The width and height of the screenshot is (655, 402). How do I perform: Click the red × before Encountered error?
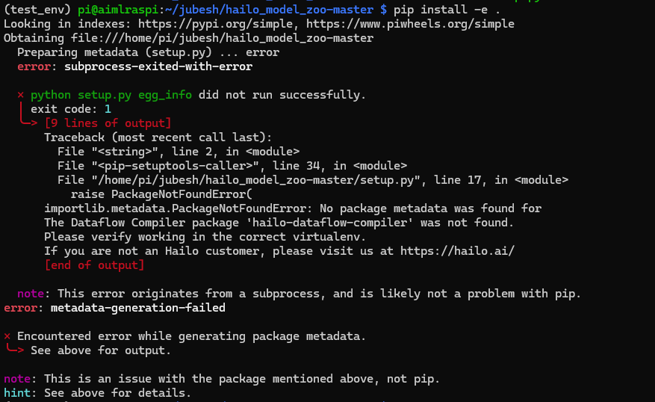(7, 336)
